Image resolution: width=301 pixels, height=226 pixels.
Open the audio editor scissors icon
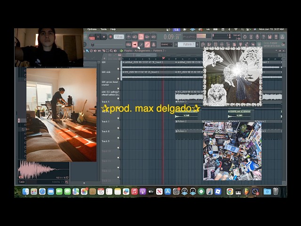[x=251, y=37]
